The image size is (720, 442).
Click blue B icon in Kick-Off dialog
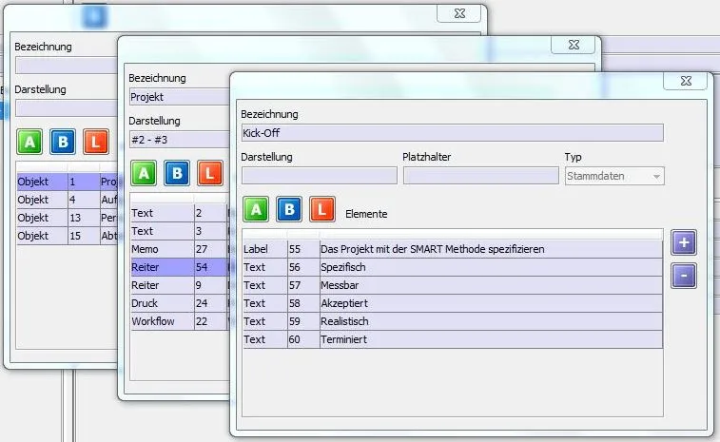[x=289, y=209]
